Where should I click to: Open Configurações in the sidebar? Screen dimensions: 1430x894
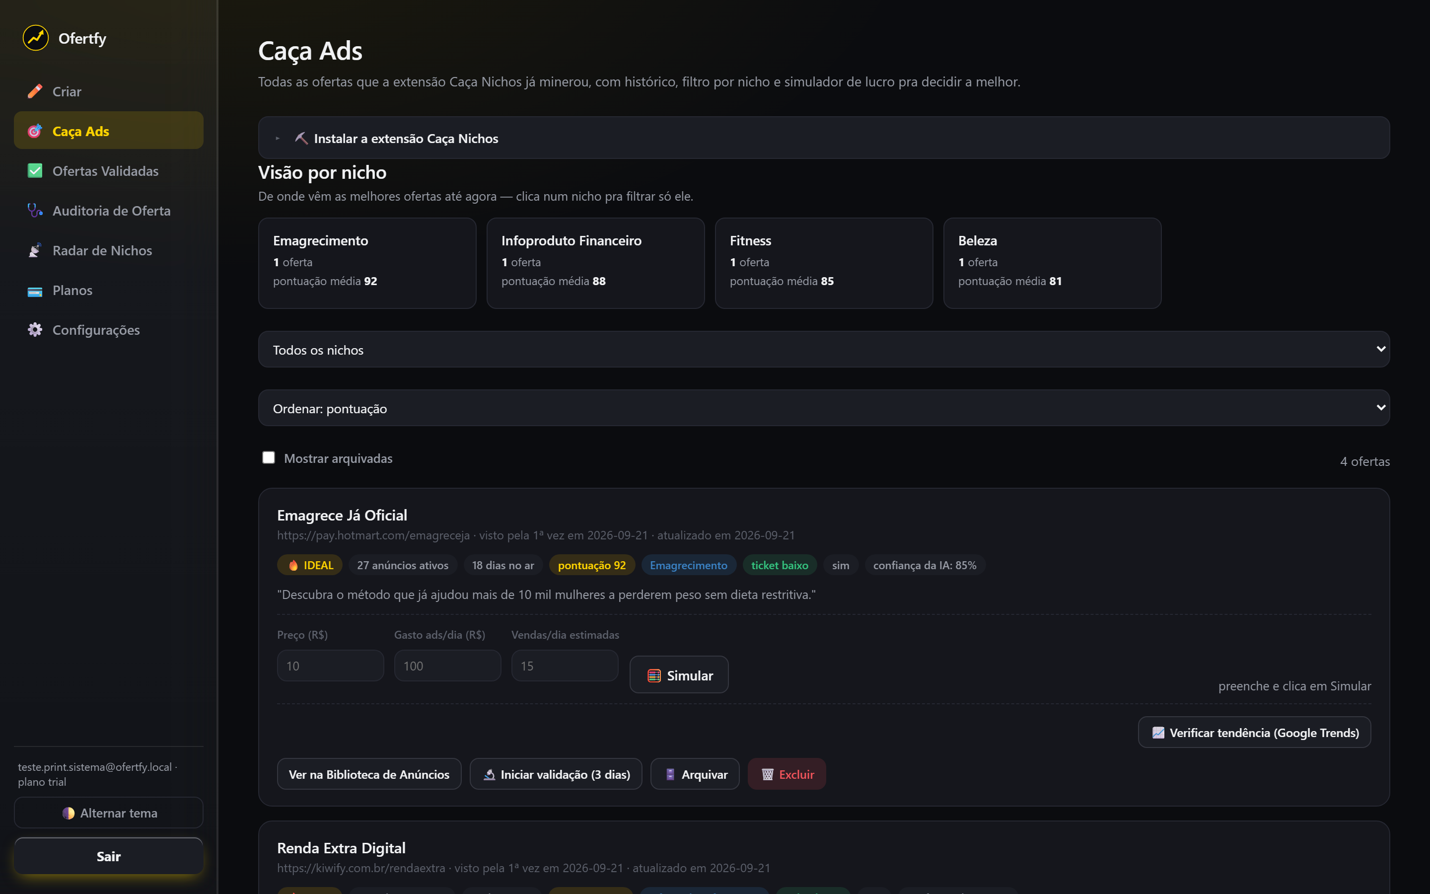(109, 329)
